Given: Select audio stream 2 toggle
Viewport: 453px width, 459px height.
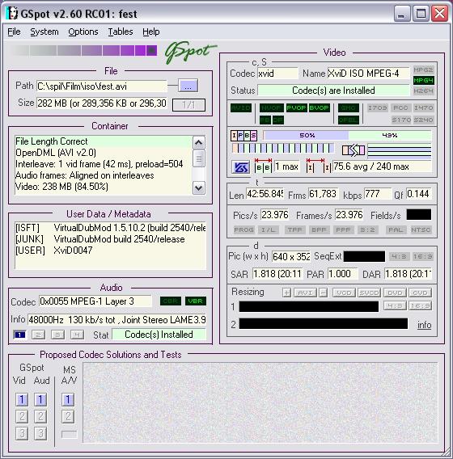Looking at the screenshot, I should 39,335.
